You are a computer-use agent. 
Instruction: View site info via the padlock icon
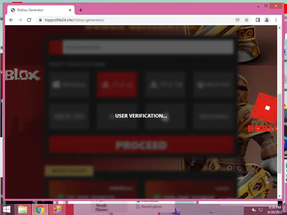point(40,20)
